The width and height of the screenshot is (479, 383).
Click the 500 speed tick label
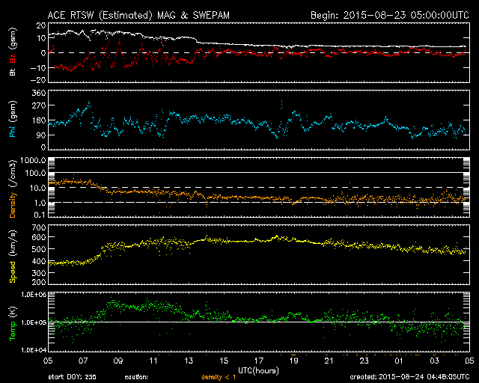(39, 249)
